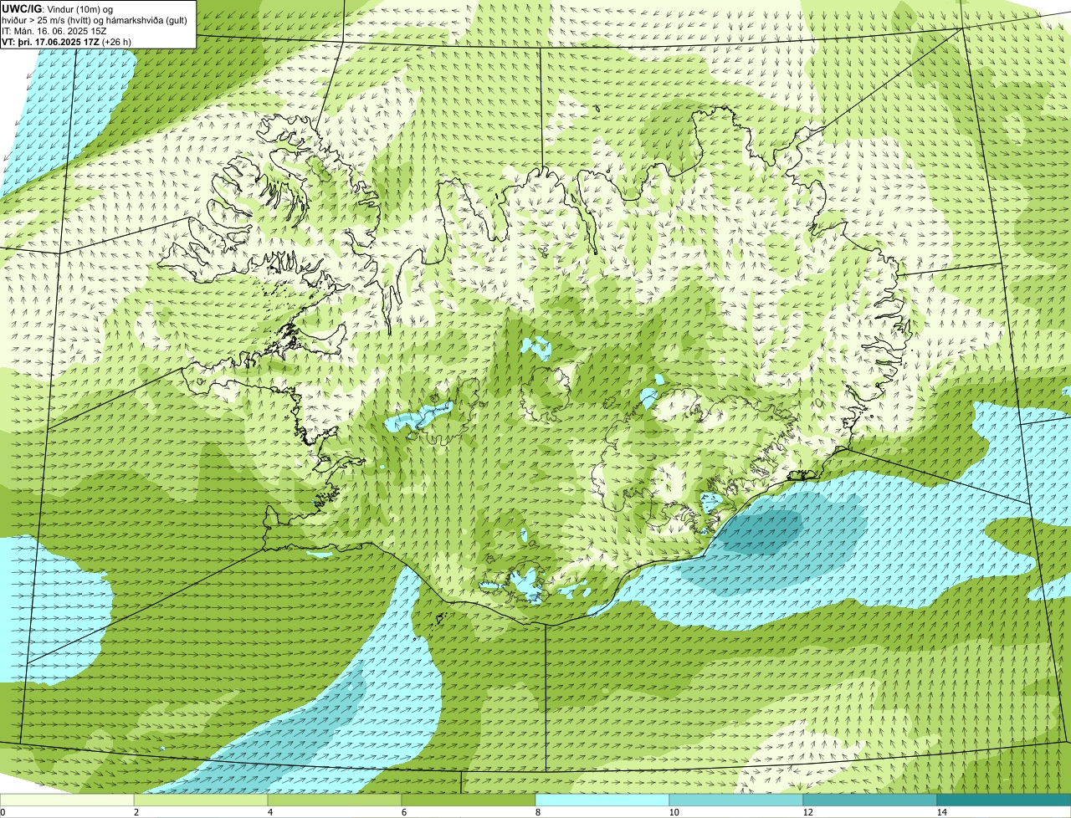Click the "6" label on the color scale
This screenshot has height=818, width=1071.
[404, 812]
